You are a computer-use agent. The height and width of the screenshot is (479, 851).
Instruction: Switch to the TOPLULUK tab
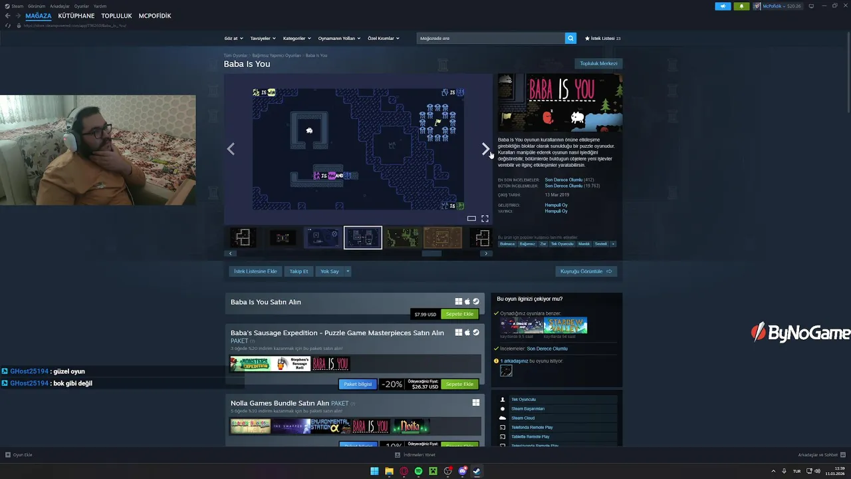(116, 16)
